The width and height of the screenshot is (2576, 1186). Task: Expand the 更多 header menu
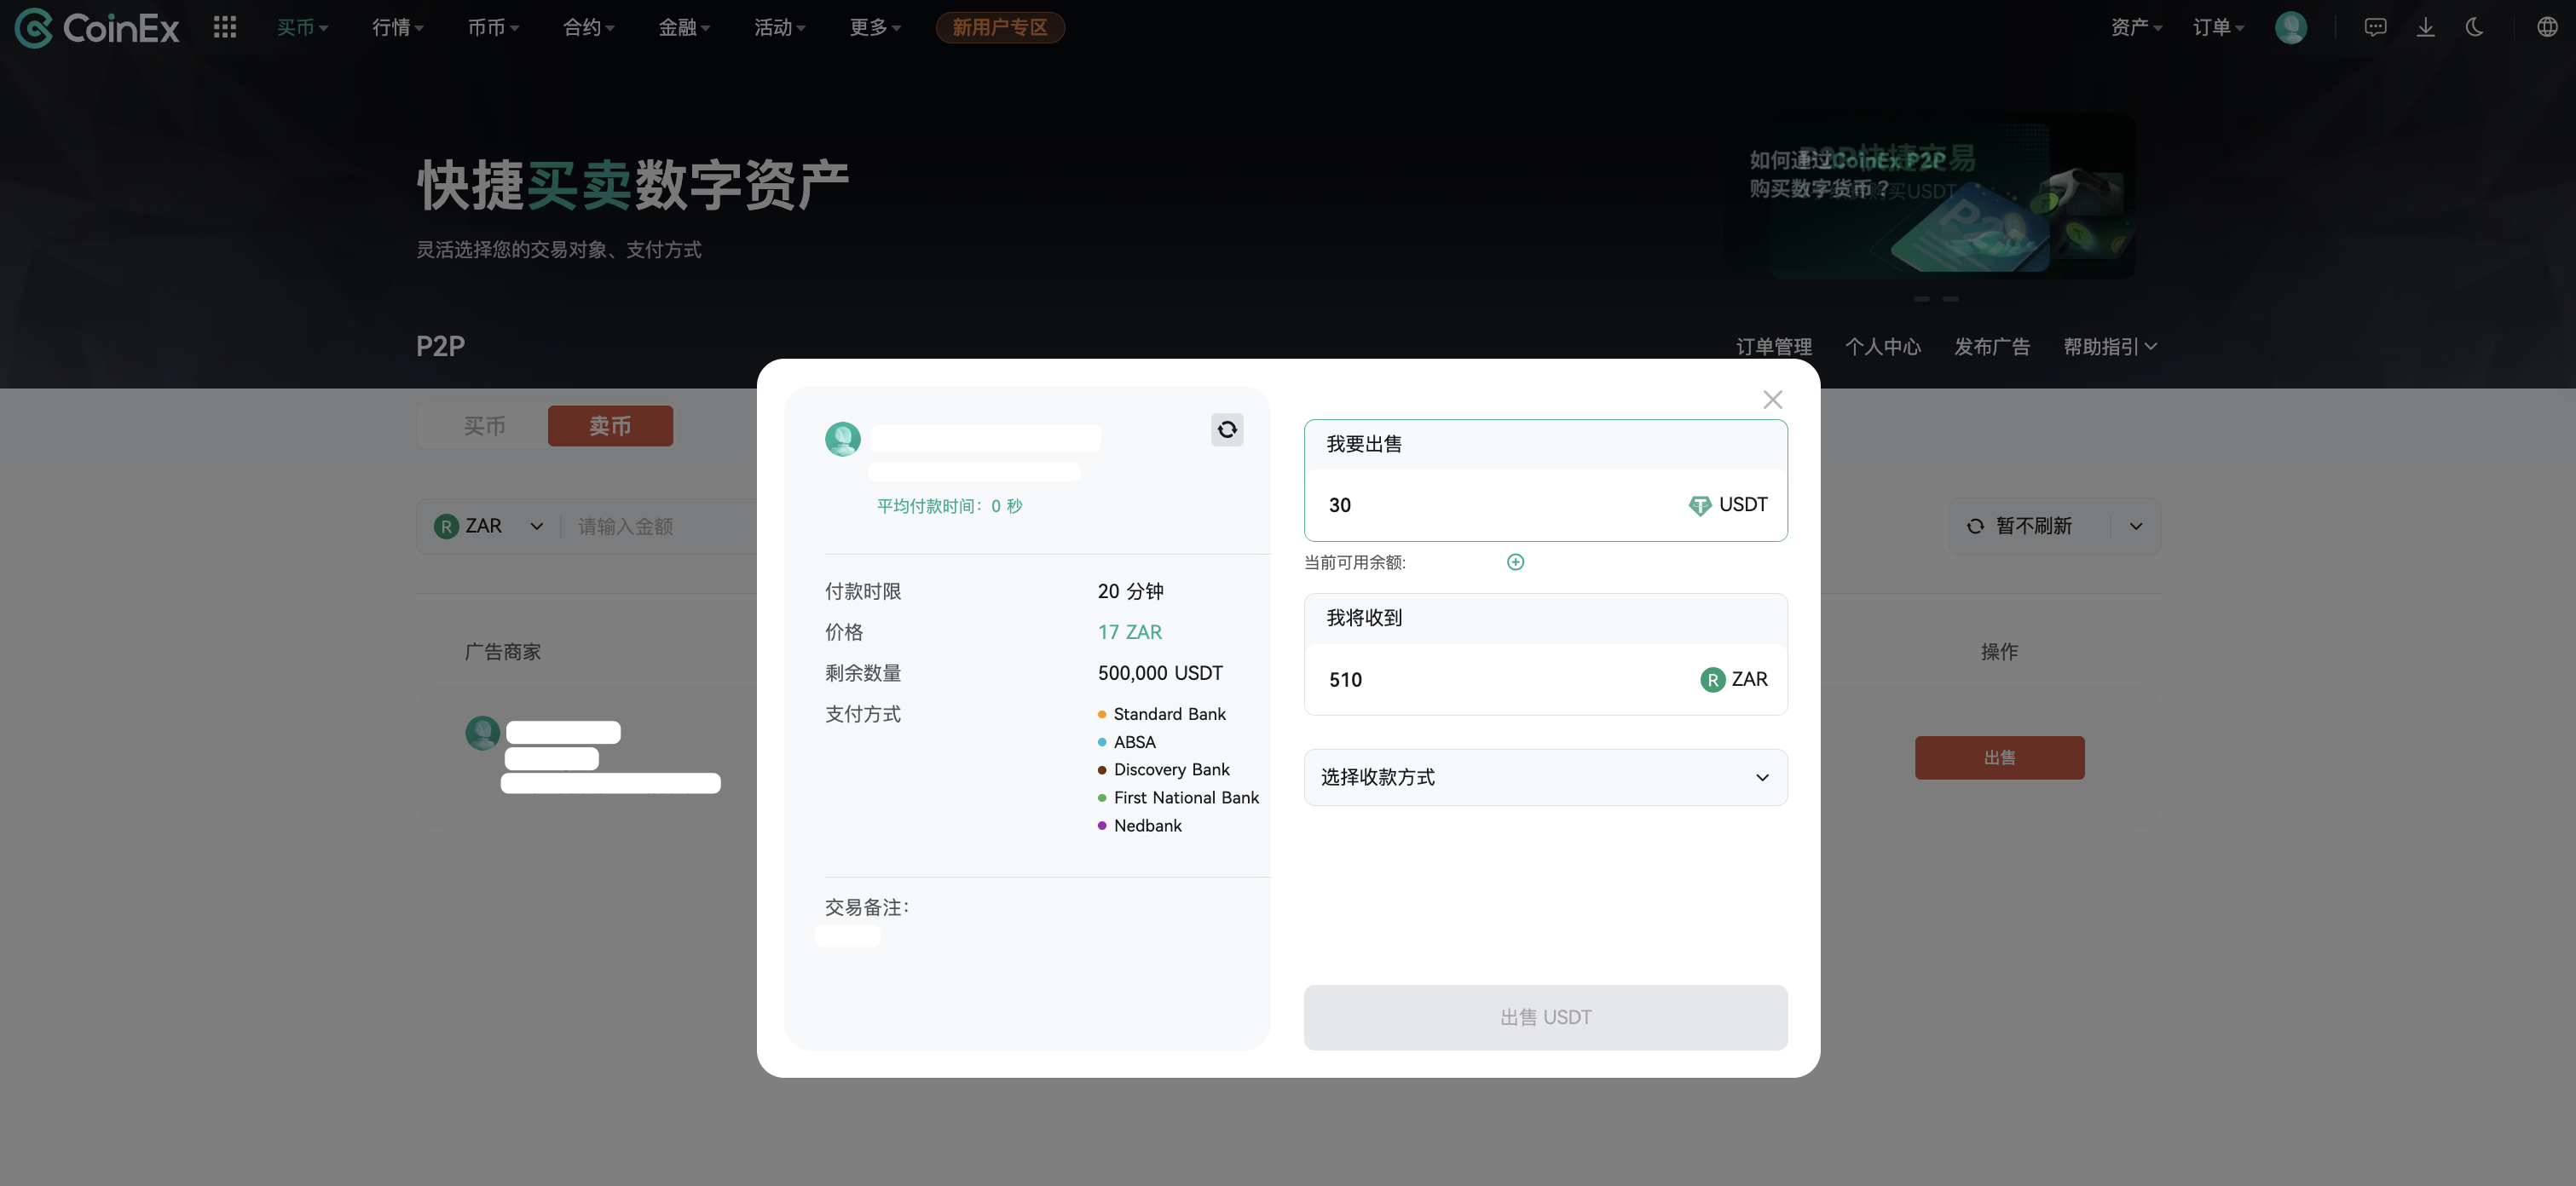point(875,27)
